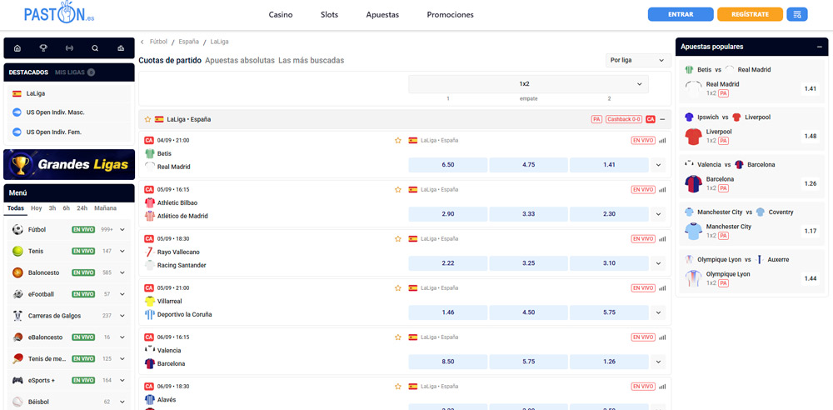Filter menu by 24h
833x410 pixels.
click(82, 208)
